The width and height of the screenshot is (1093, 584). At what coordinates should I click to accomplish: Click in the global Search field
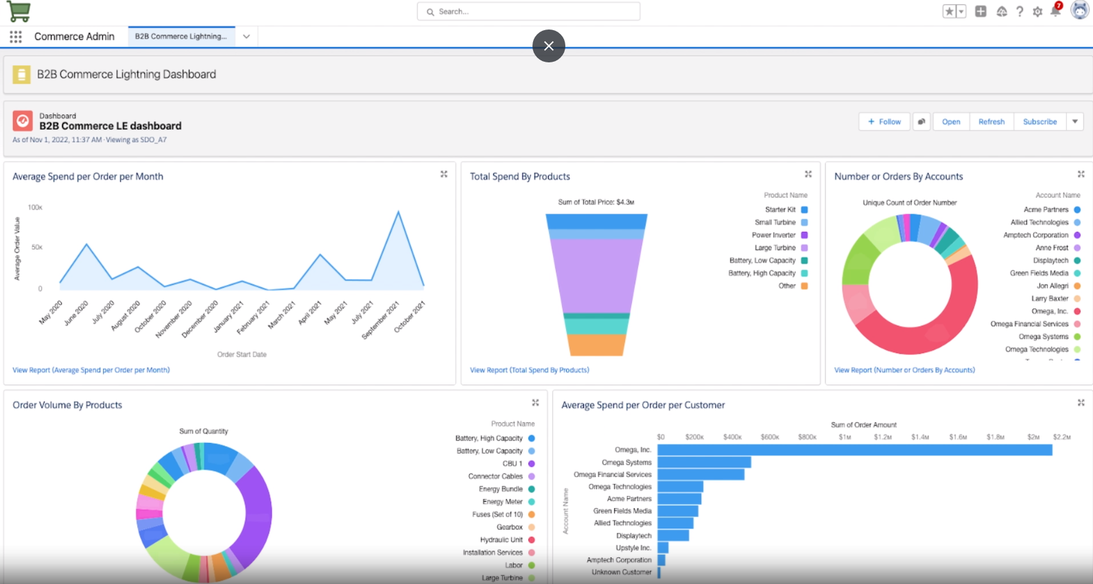coord(528,12)
